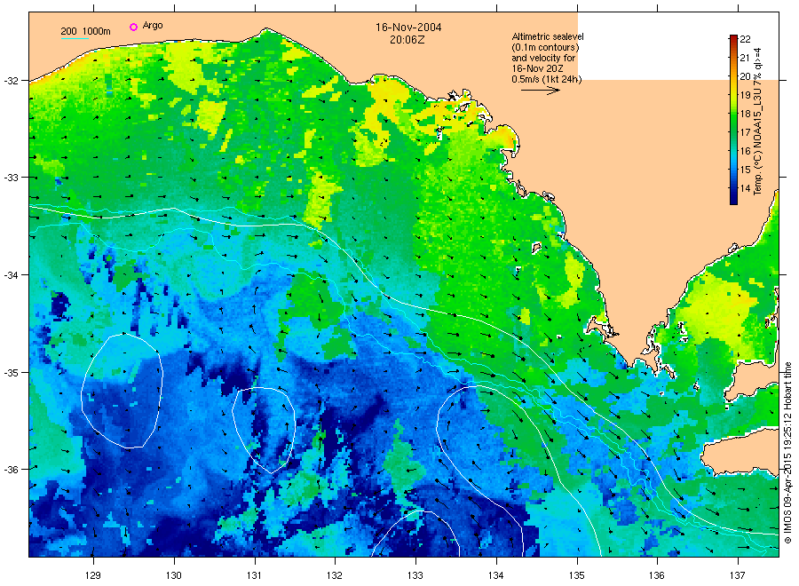Click the '0.5m/s (1kt 24h)' scale text
Screen dimensions: 799x586
(x=546, y=79)
